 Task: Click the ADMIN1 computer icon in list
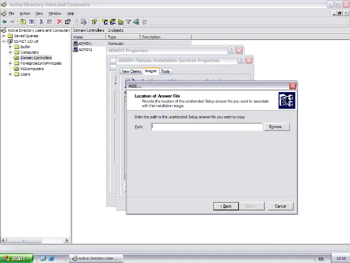[75, 43]
